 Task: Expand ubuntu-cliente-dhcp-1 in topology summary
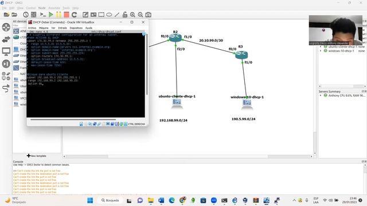pyautogui.click(x=321, y=47)
